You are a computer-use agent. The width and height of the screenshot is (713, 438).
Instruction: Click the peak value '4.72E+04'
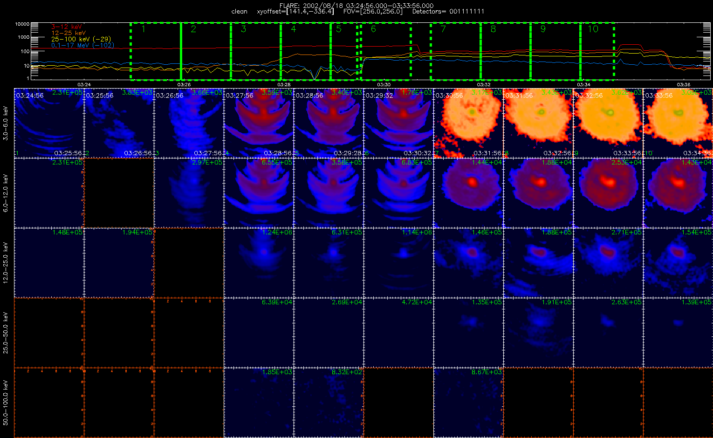click(417, 302)
